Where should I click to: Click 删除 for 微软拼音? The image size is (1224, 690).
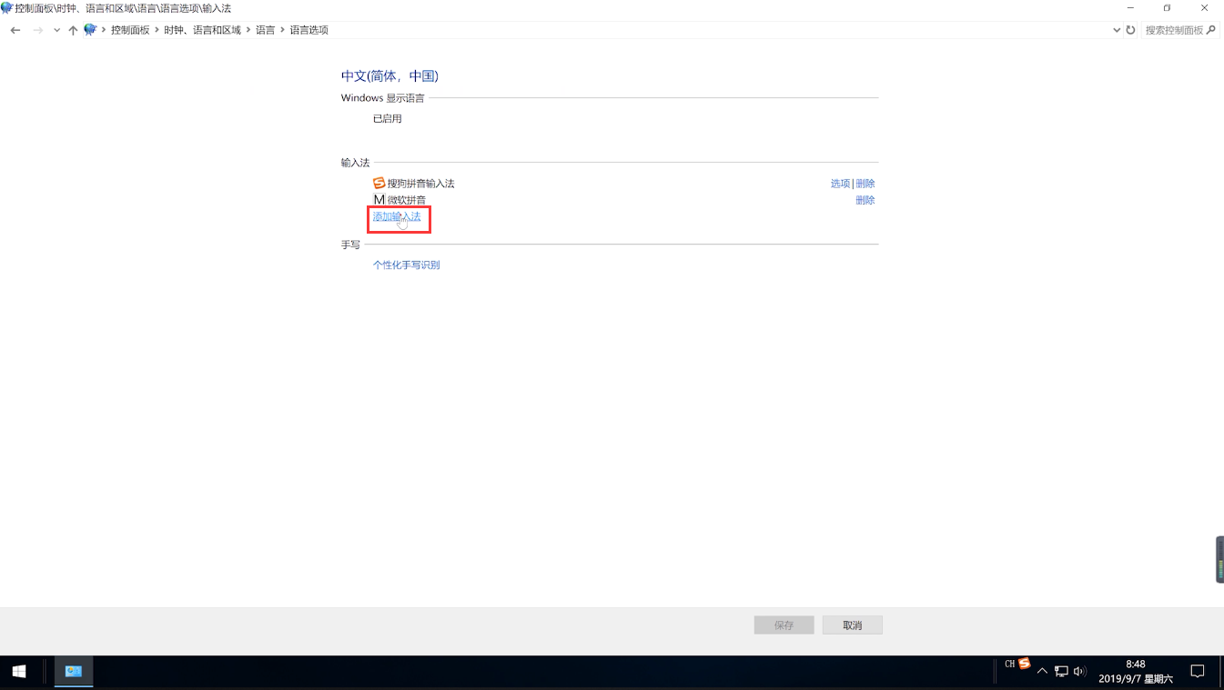[x=865, y=200]
